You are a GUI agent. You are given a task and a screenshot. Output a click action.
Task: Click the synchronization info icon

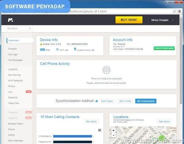pyautogui.click(x=97, y=101)
